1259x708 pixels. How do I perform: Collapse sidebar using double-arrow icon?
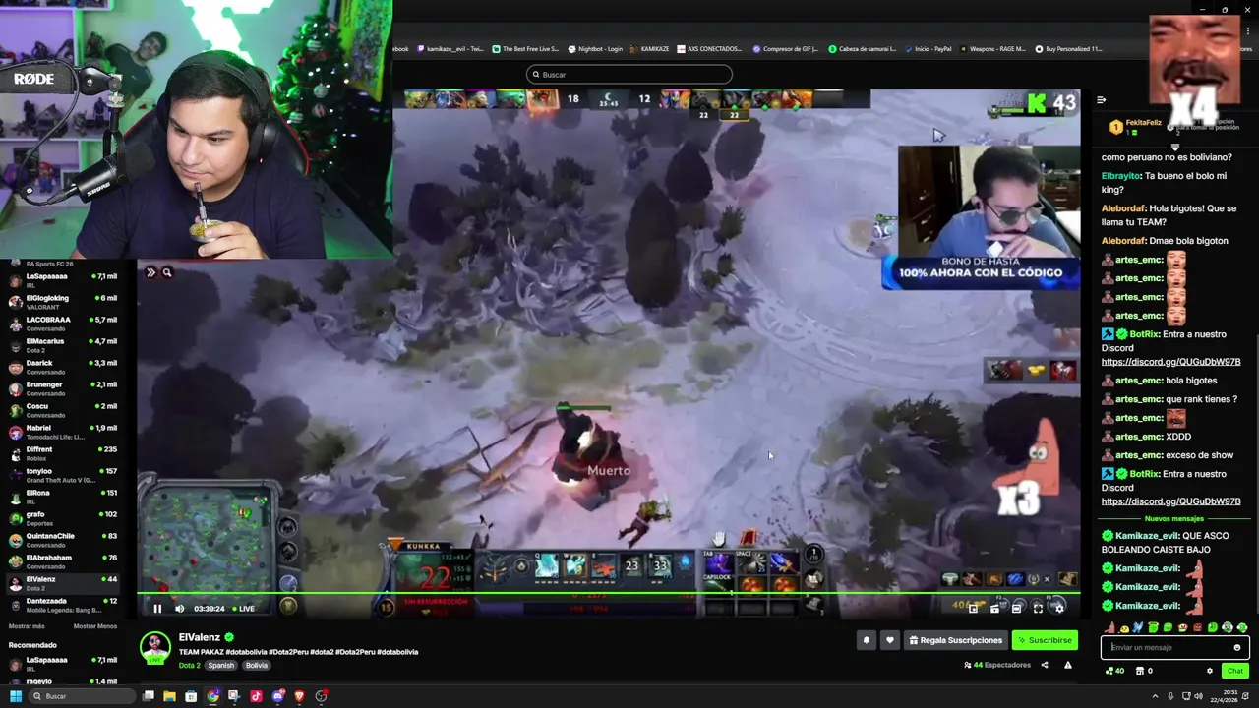pos(150,272)
